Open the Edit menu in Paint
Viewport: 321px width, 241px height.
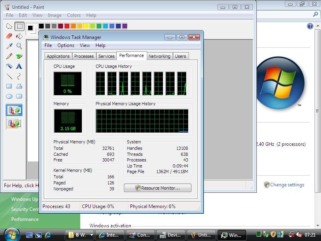point(23,15)
